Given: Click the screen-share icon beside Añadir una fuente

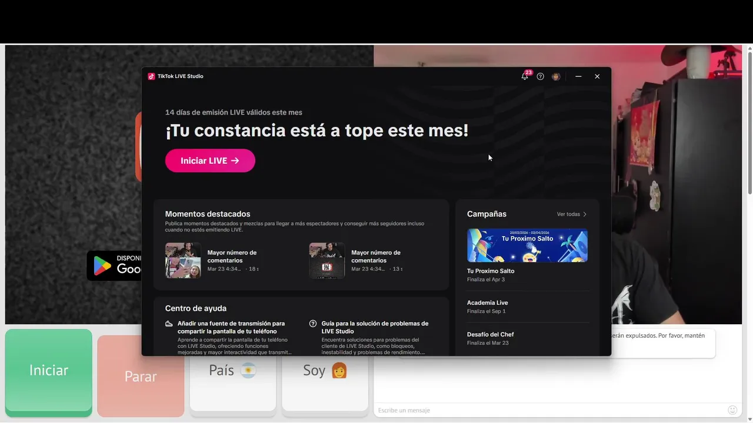Looking at the screenshot, I should (x=169, y=324).
